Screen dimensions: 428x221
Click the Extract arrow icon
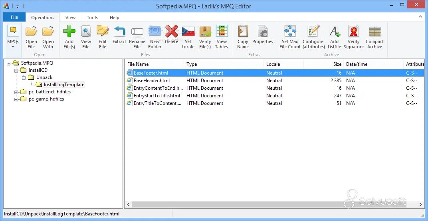119,31
